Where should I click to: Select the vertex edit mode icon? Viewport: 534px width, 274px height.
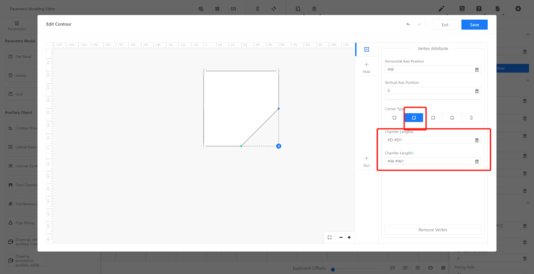tap(366, 49)
